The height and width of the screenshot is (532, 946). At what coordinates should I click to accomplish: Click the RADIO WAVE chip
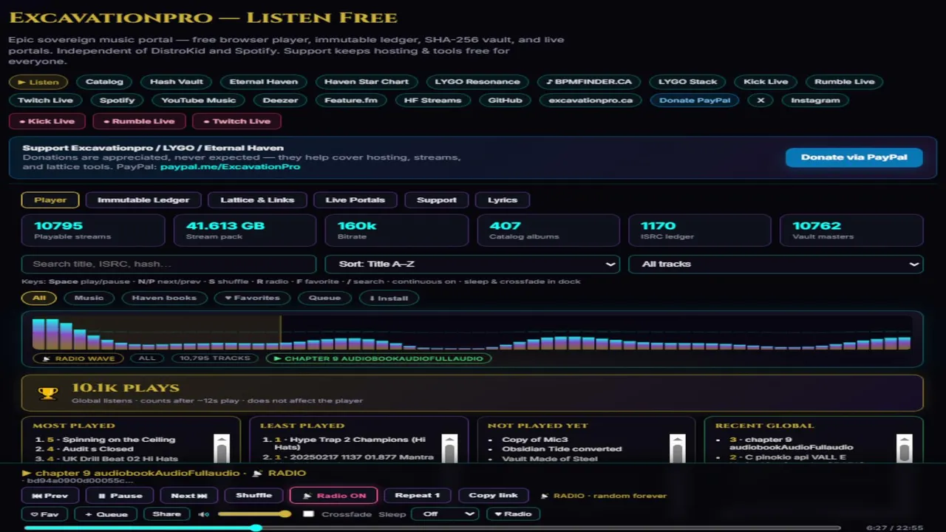click(78, 358)
